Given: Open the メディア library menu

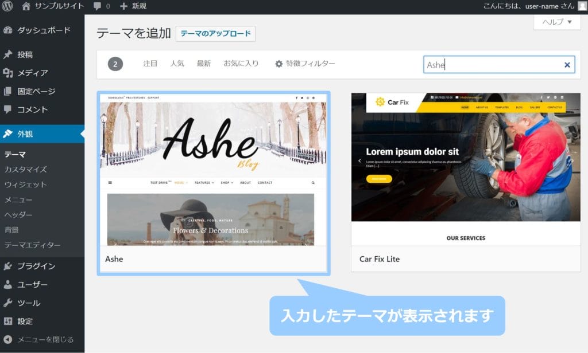Looking at the screenshot, I should pos(32,73).
